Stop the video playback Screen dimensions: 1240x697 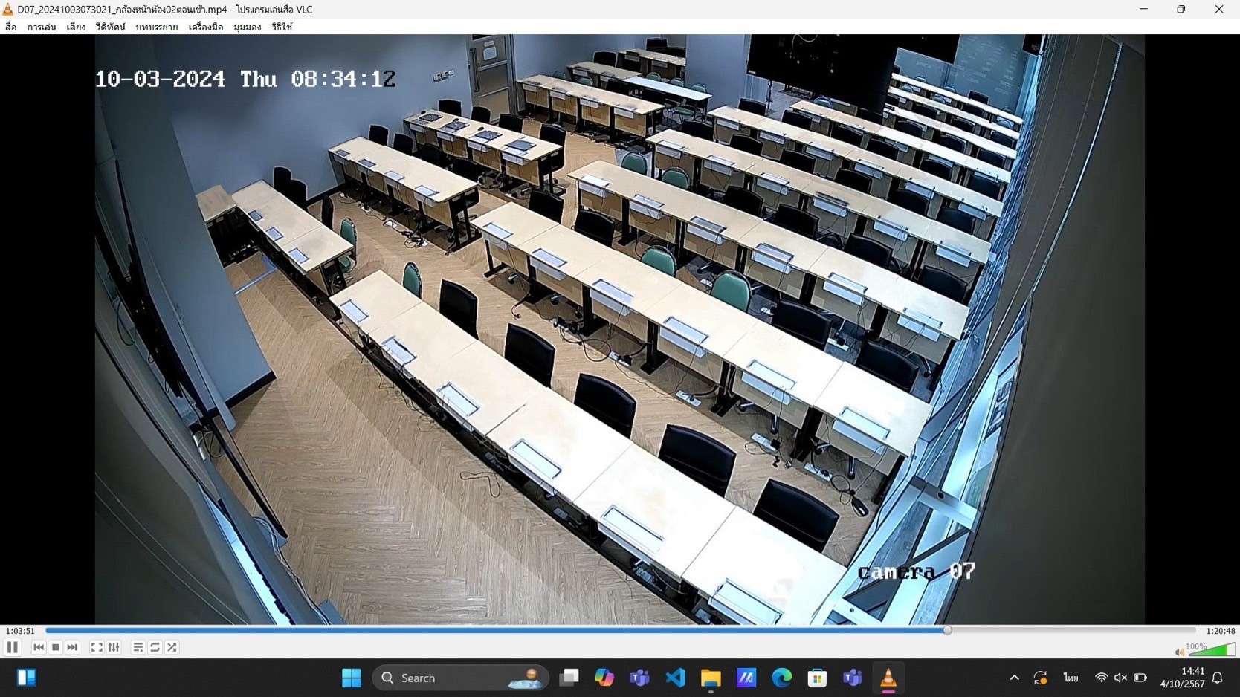(x=55, y=647)
